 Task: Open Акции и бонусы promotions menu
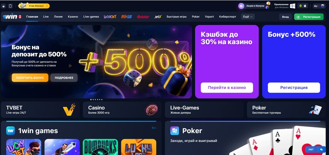255,6
